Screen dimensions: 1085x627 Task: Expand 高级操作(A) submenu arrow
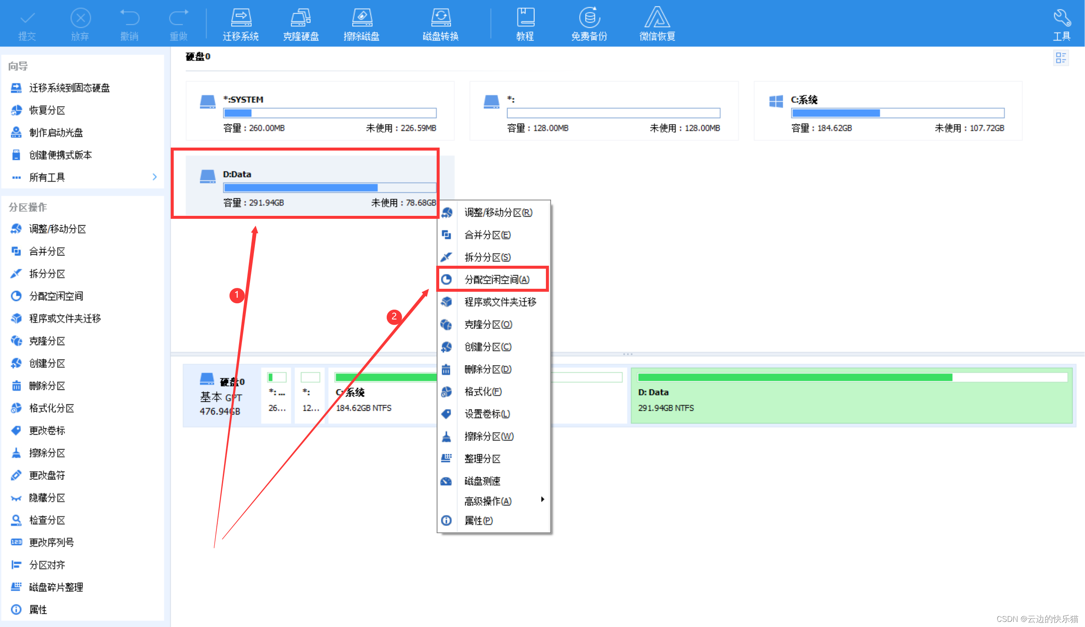point(542,499)
